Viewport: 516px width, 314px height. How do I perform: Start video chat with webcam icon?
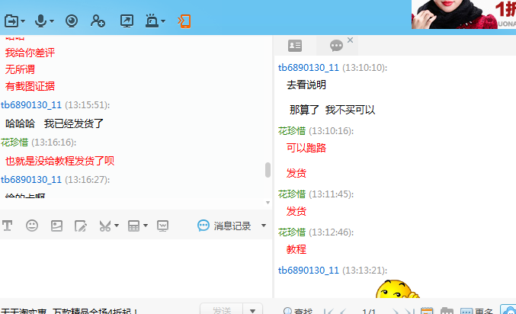coord(72,21)
